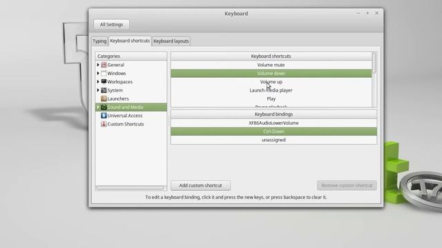Click the Categories horizontal scrollbar
The height and width of the screenshot is (248, 442).
130,187
